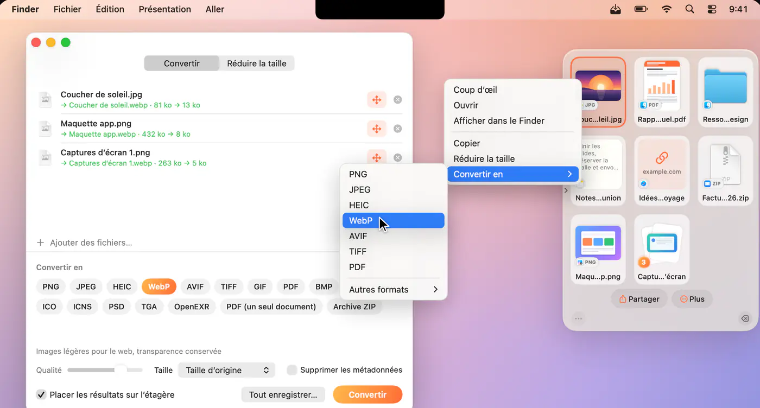Remove Coucher de soleil.jpg with the x icon
Screen dimensions: 760x408
click(398, 100)
